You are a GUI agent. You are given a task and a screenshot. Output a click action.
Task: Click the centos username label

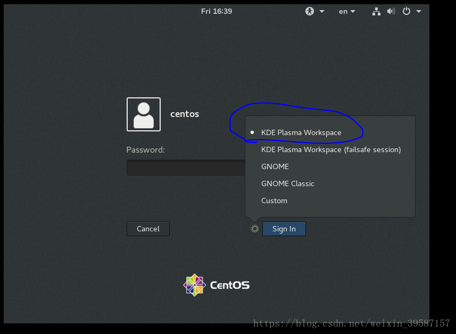[185, 114]
